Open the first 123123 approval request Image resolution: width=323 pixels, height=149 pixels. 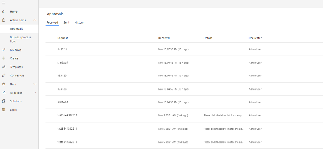[x=62, y=49]
